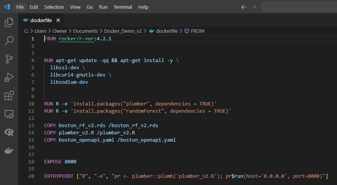Open the Terminal menu

click(123, 7)
